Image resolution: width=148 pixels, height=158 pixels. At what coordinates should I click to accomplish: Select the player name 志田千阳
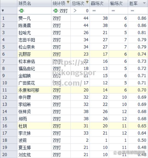pyautogui.click(x=27, y=40)
